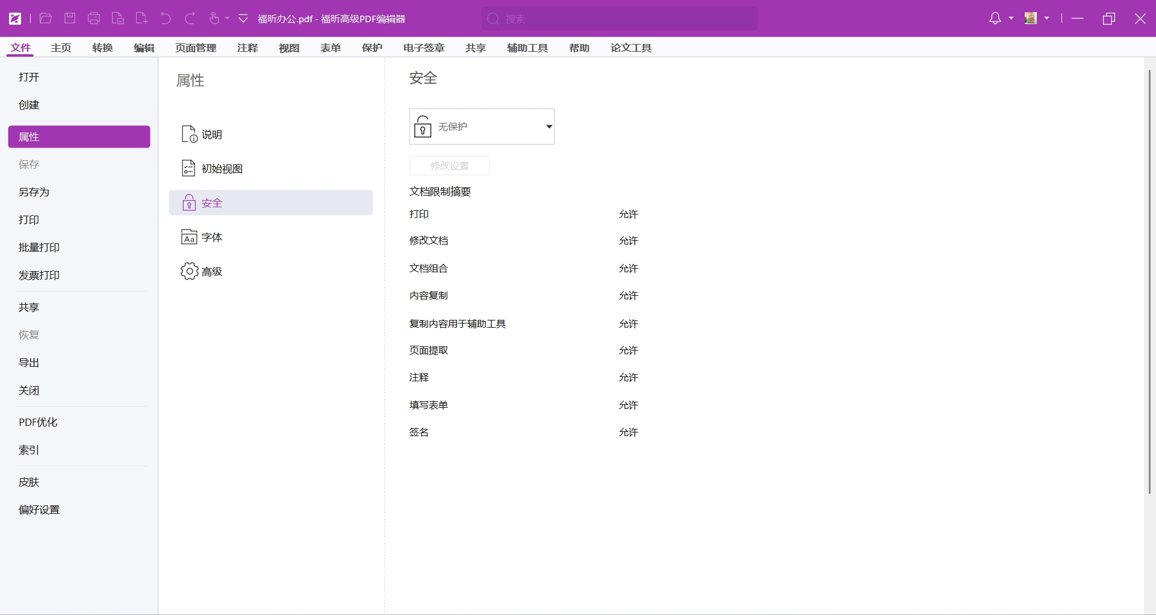Switch to the 主页 tab
Image resolution: width=1156 pixels, height=615 pixels.
click(x=61, y=48)
